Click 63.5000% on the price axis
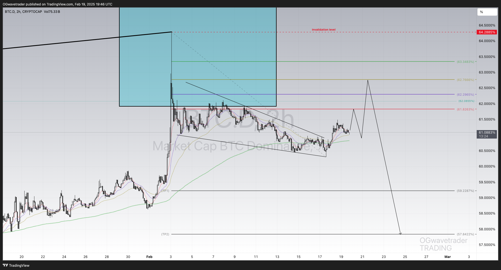501x270 pixels. 487,57
